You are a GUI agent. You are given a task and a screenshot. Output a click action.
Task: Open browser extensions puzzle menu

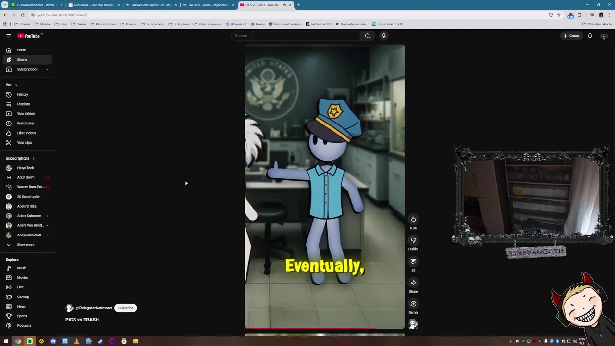(579, 15)
